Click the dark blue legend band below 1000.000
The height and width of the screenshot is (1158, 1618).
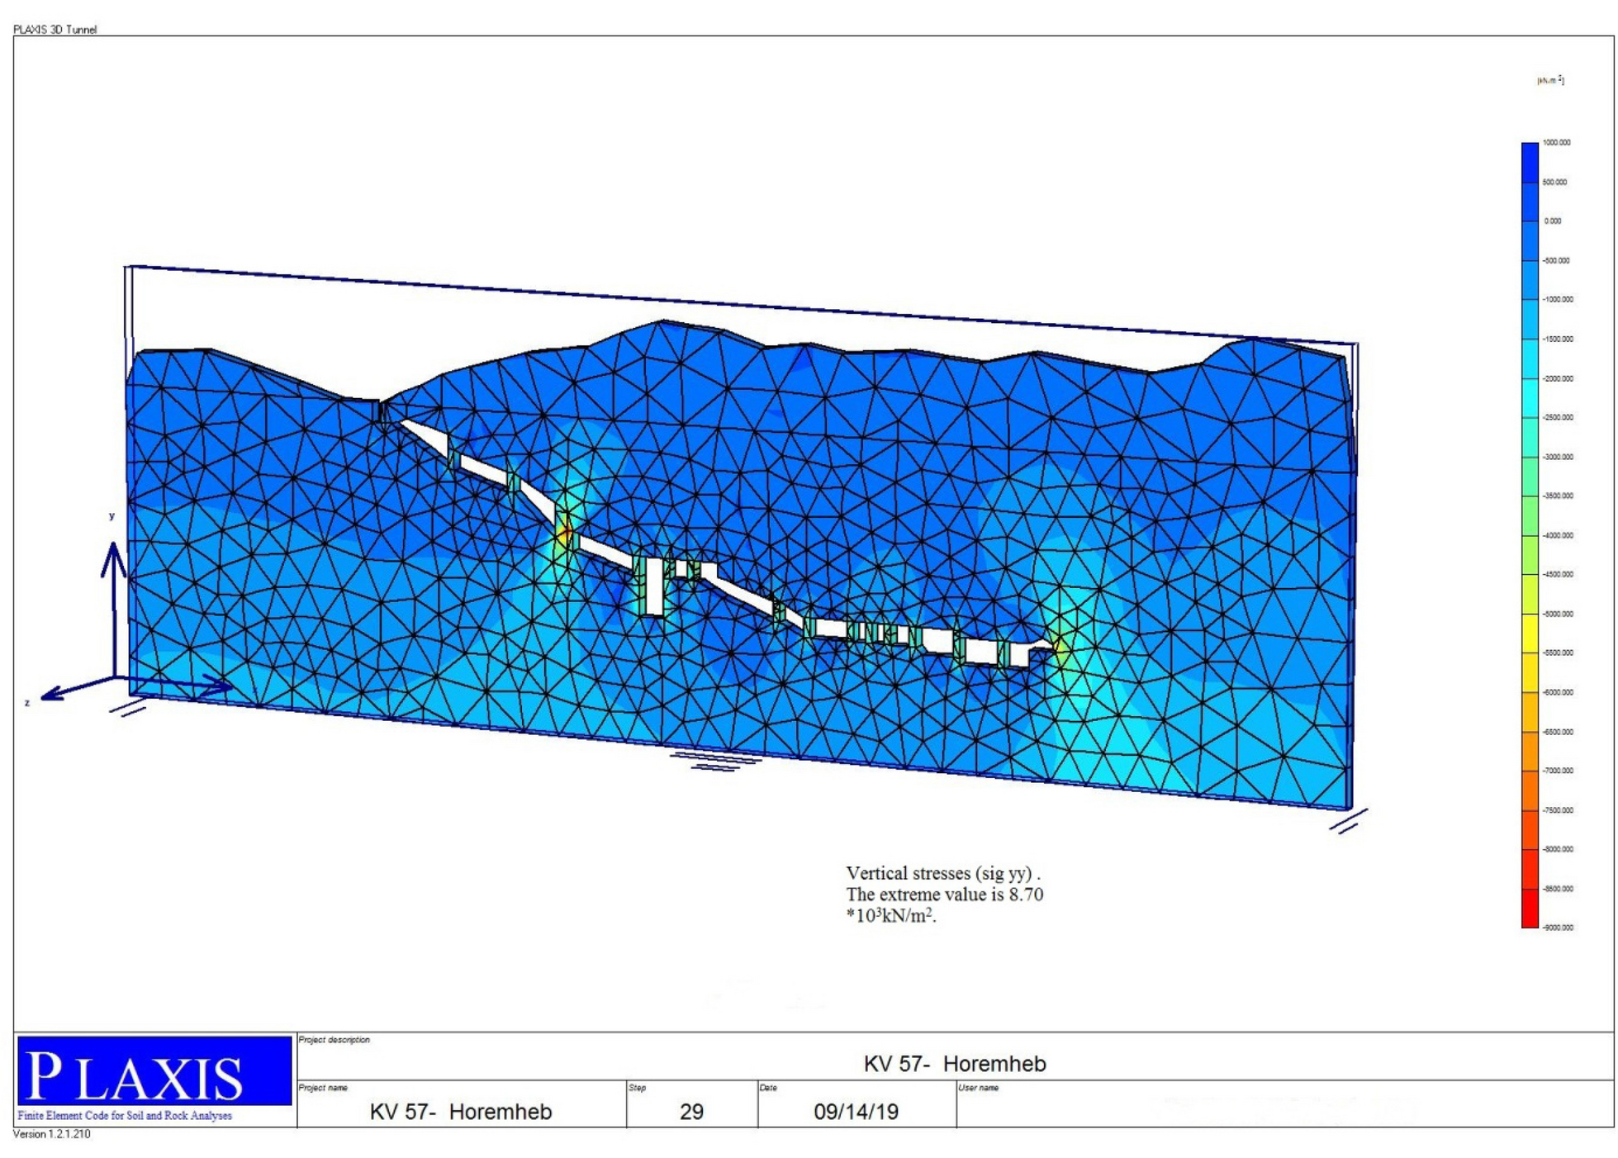click(x=1530, y=163)
